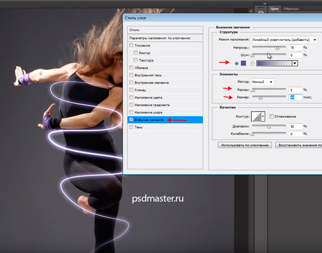Click the panel icon left of Цвет tab
This screenshot has width=322, height=253.
[x=260, y=8]
